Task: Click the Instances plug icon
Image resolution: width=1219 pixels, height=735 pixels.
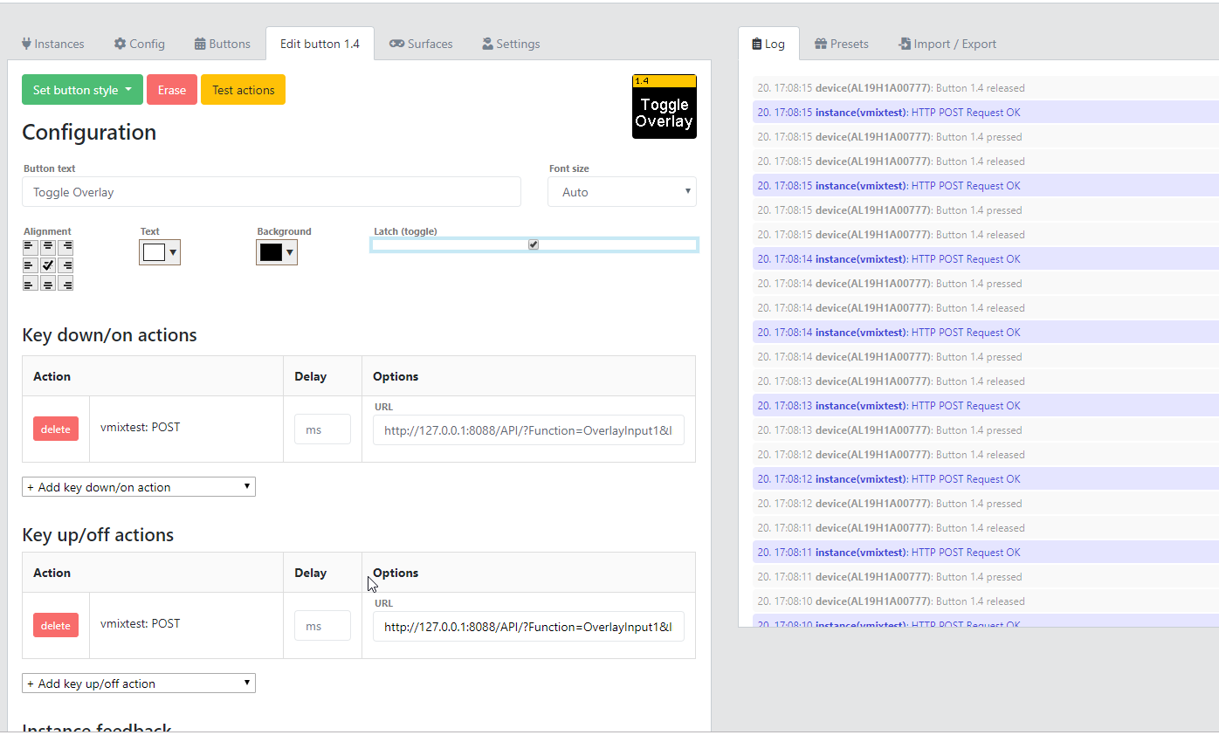Action: tap(25, 43)
